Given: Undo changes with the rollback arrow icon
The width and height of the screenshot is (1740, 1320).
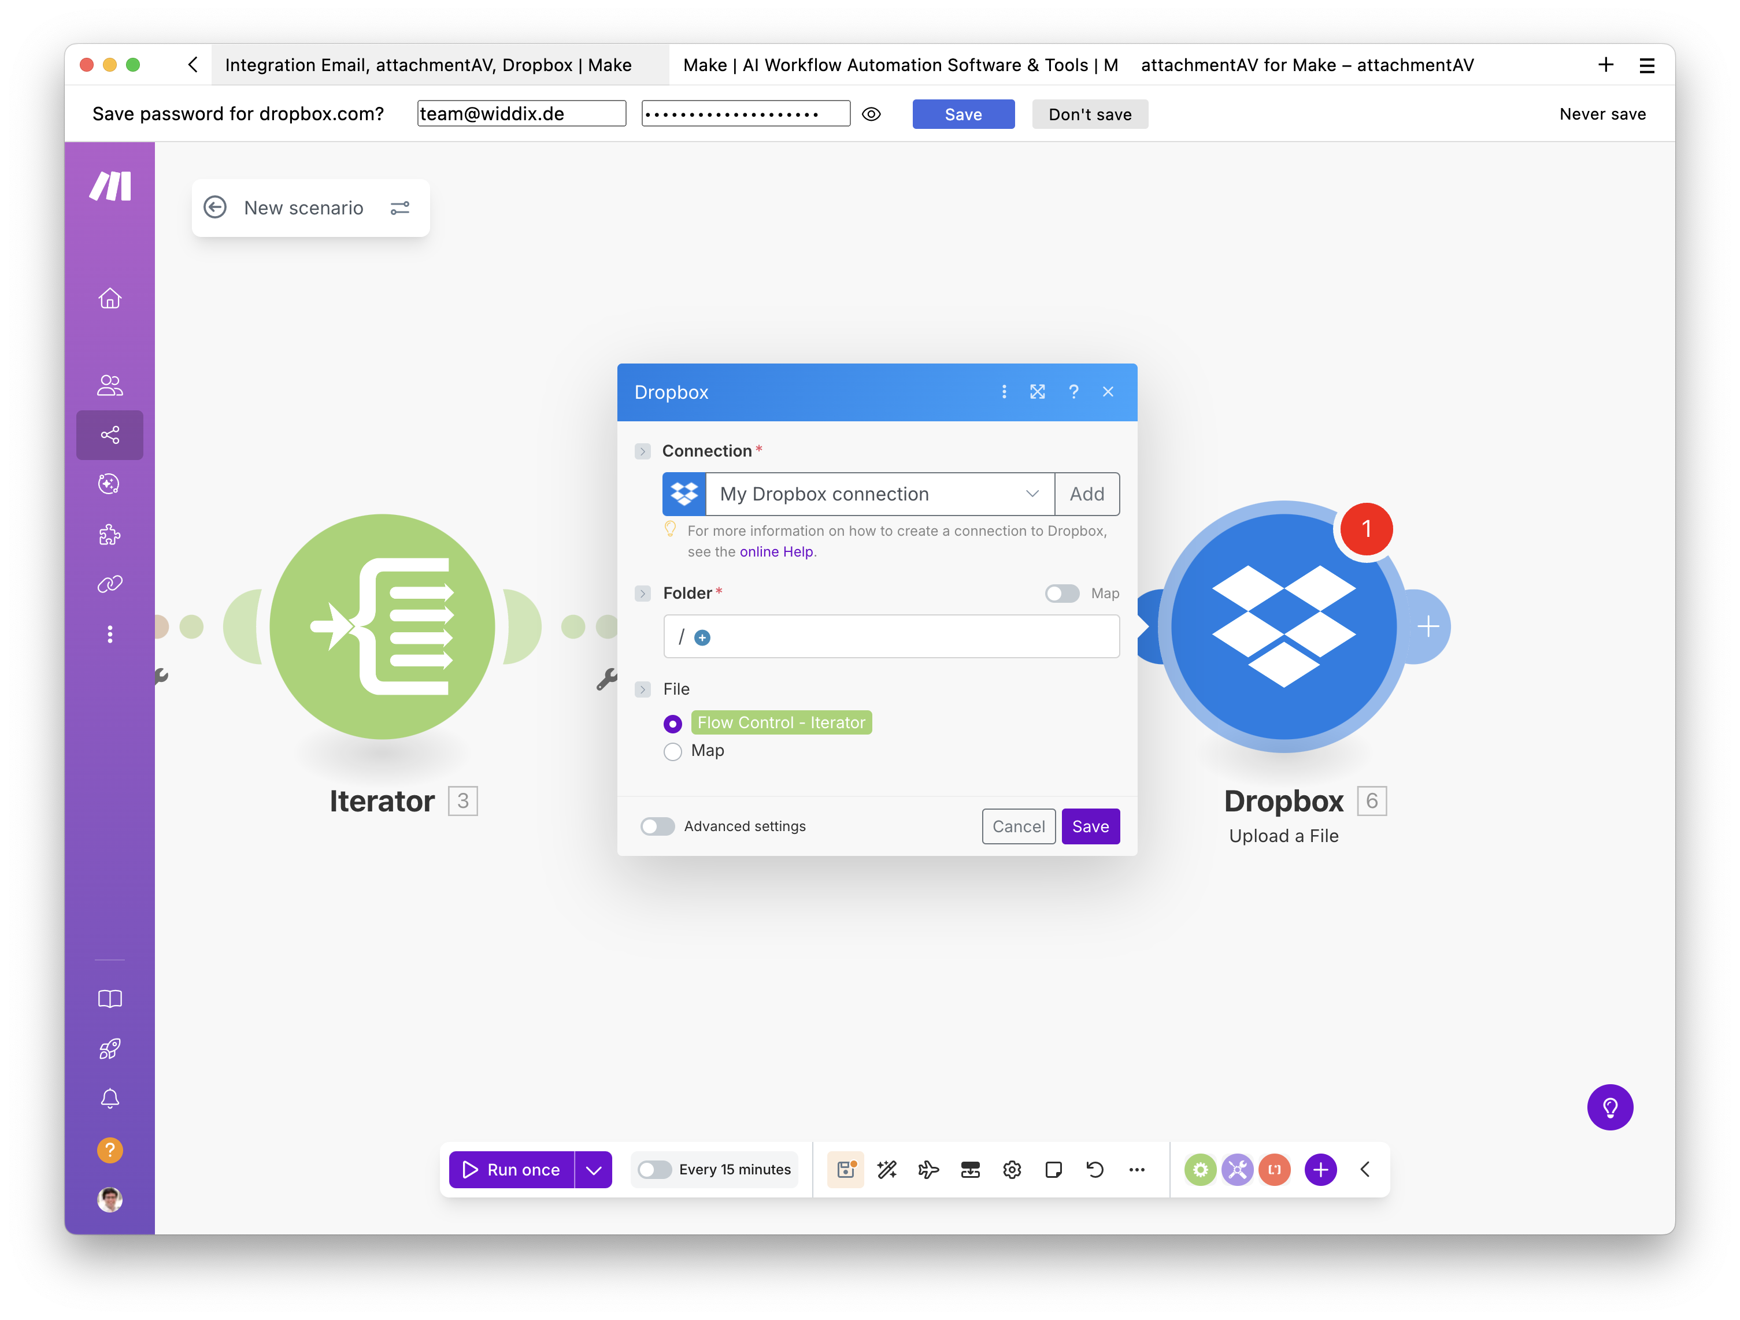Looking at the screenshot, I should tap(1095, 1170).
